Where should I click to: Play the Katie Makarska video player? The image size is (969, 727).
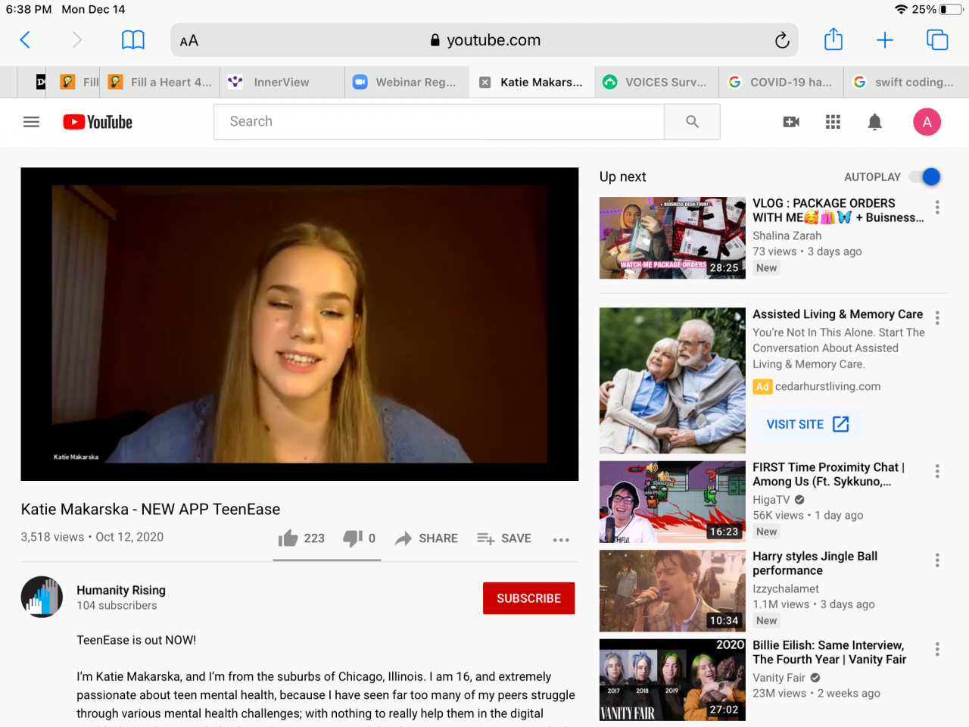point(300,324)
